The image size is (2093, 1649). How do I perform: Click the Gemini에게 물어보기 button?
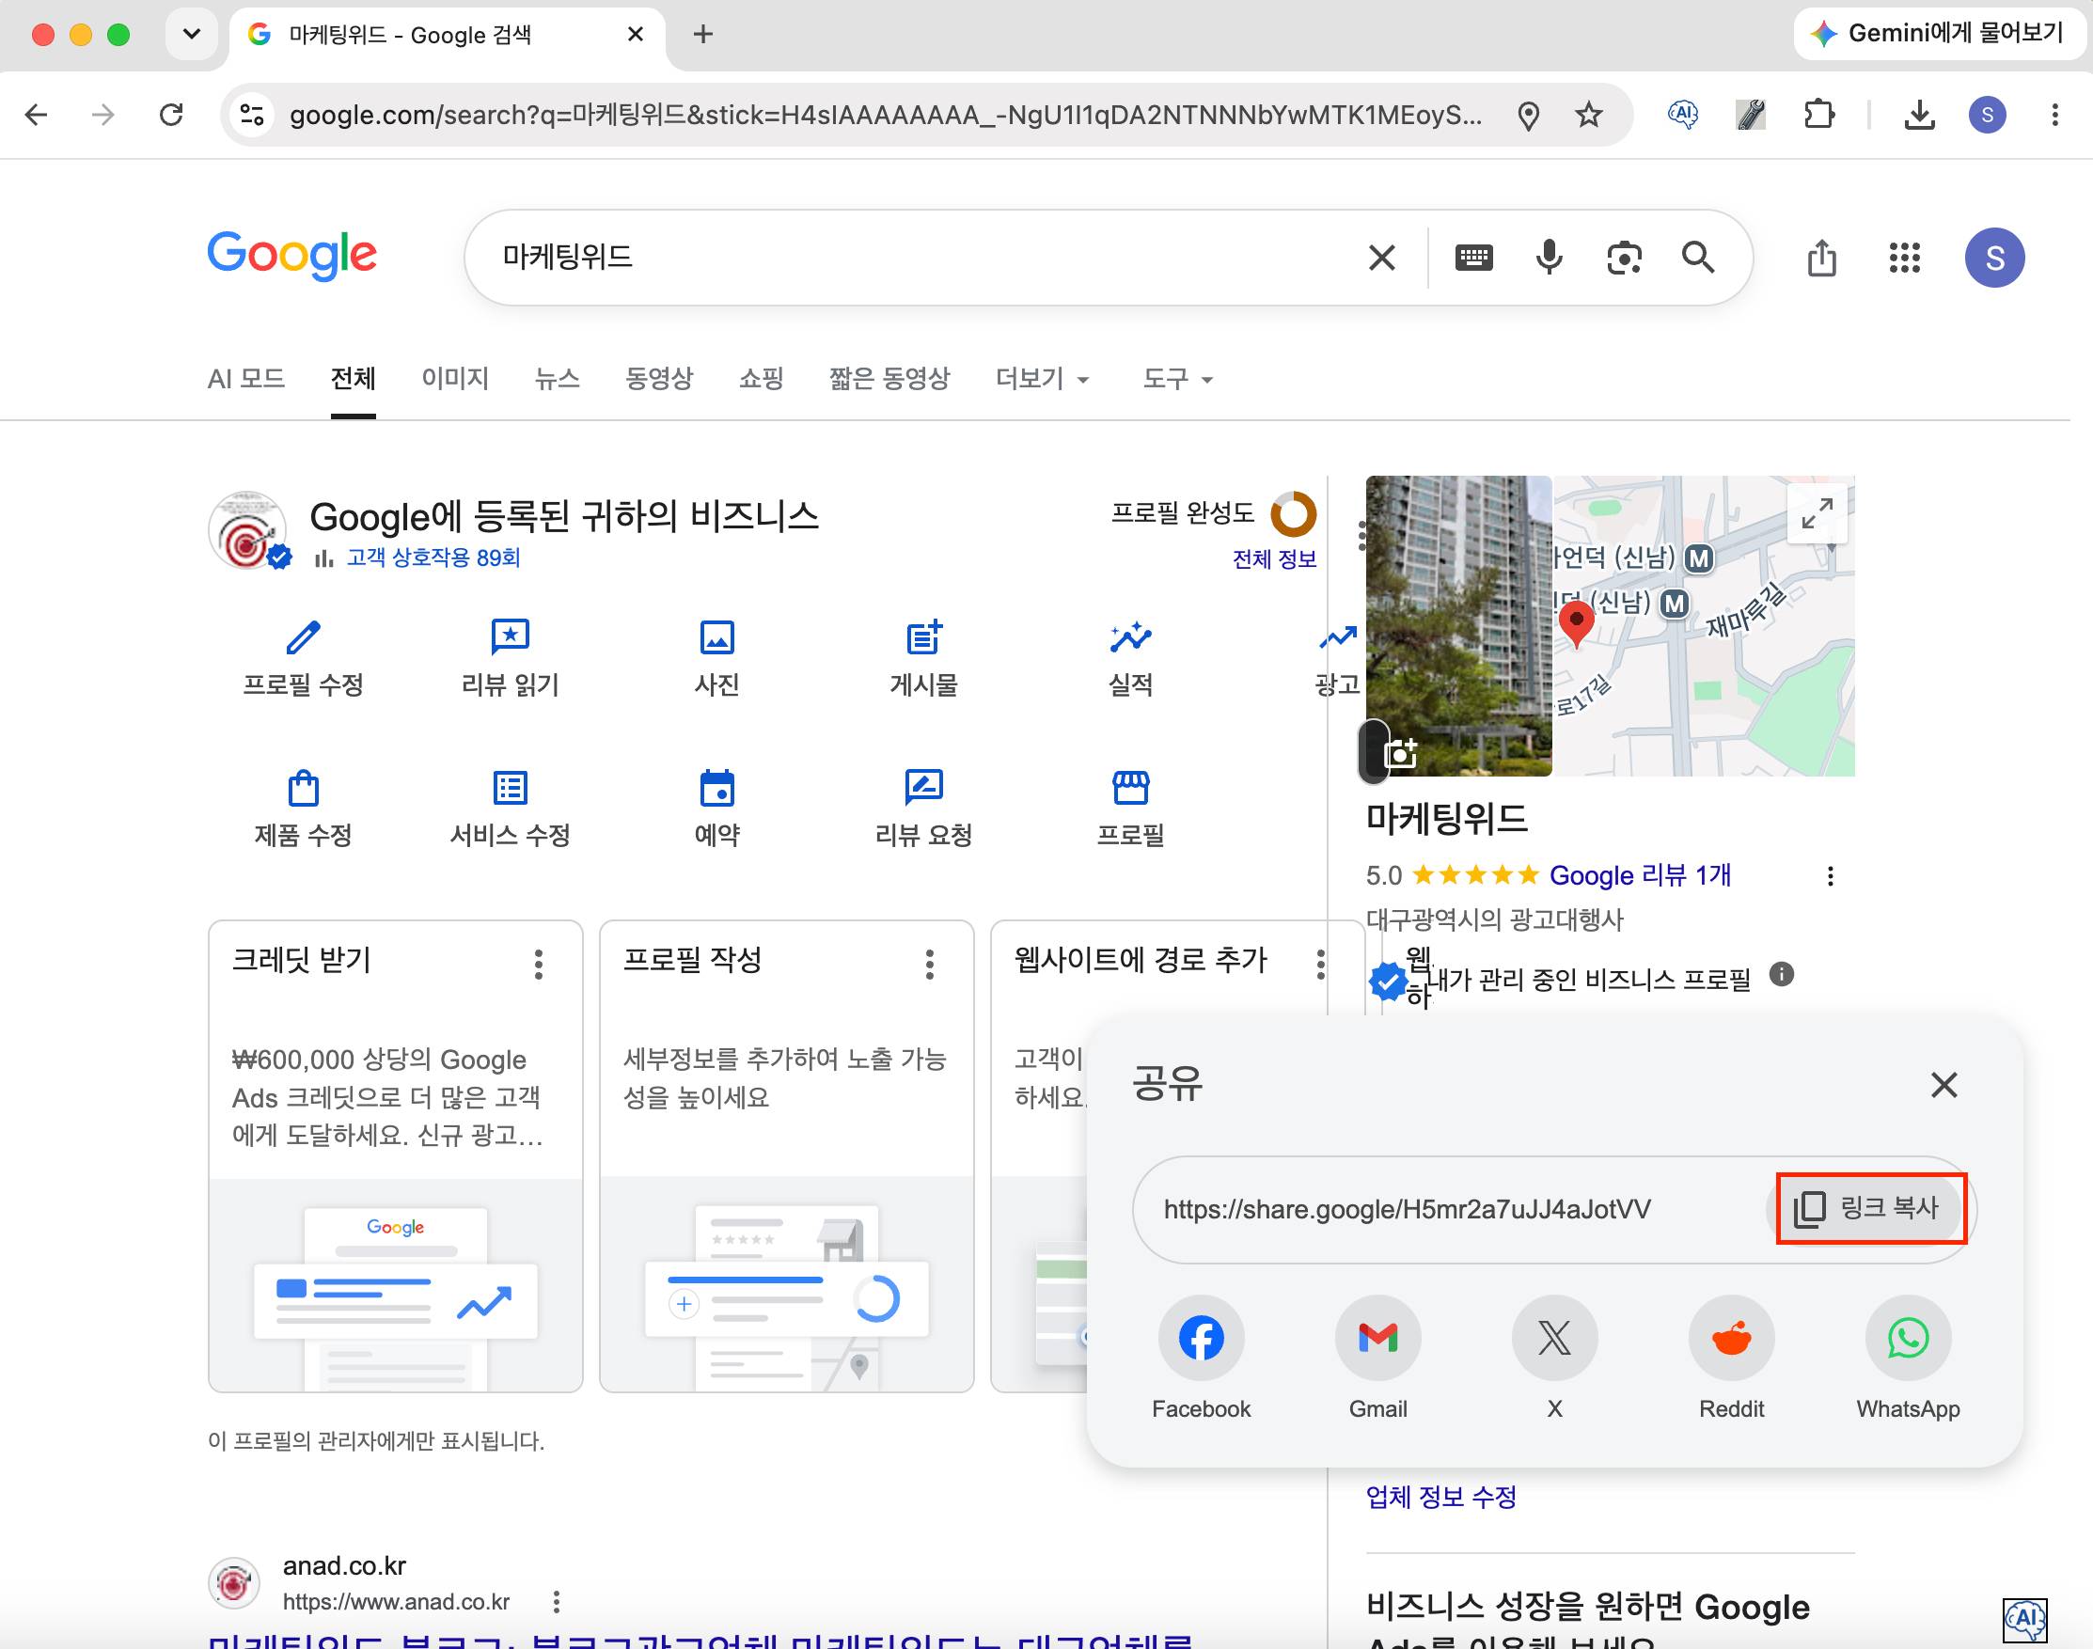(1941, 34)
